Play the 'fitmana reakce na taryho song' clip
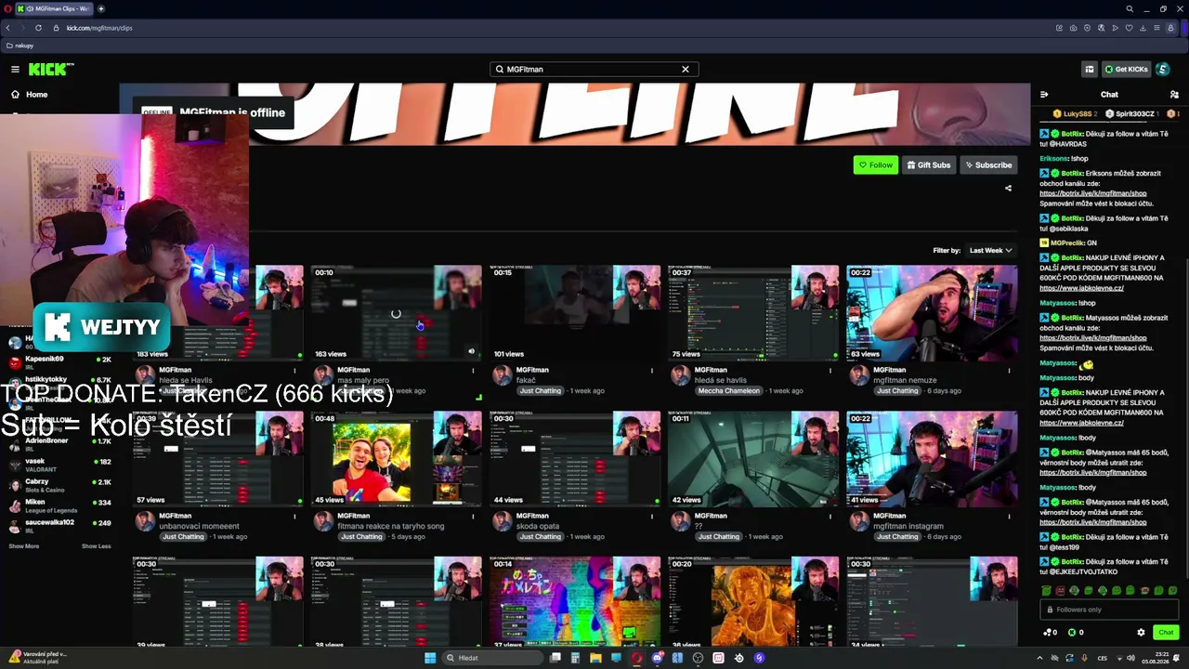This screenshot has width=1189, height=669. [x=397, y=459]
